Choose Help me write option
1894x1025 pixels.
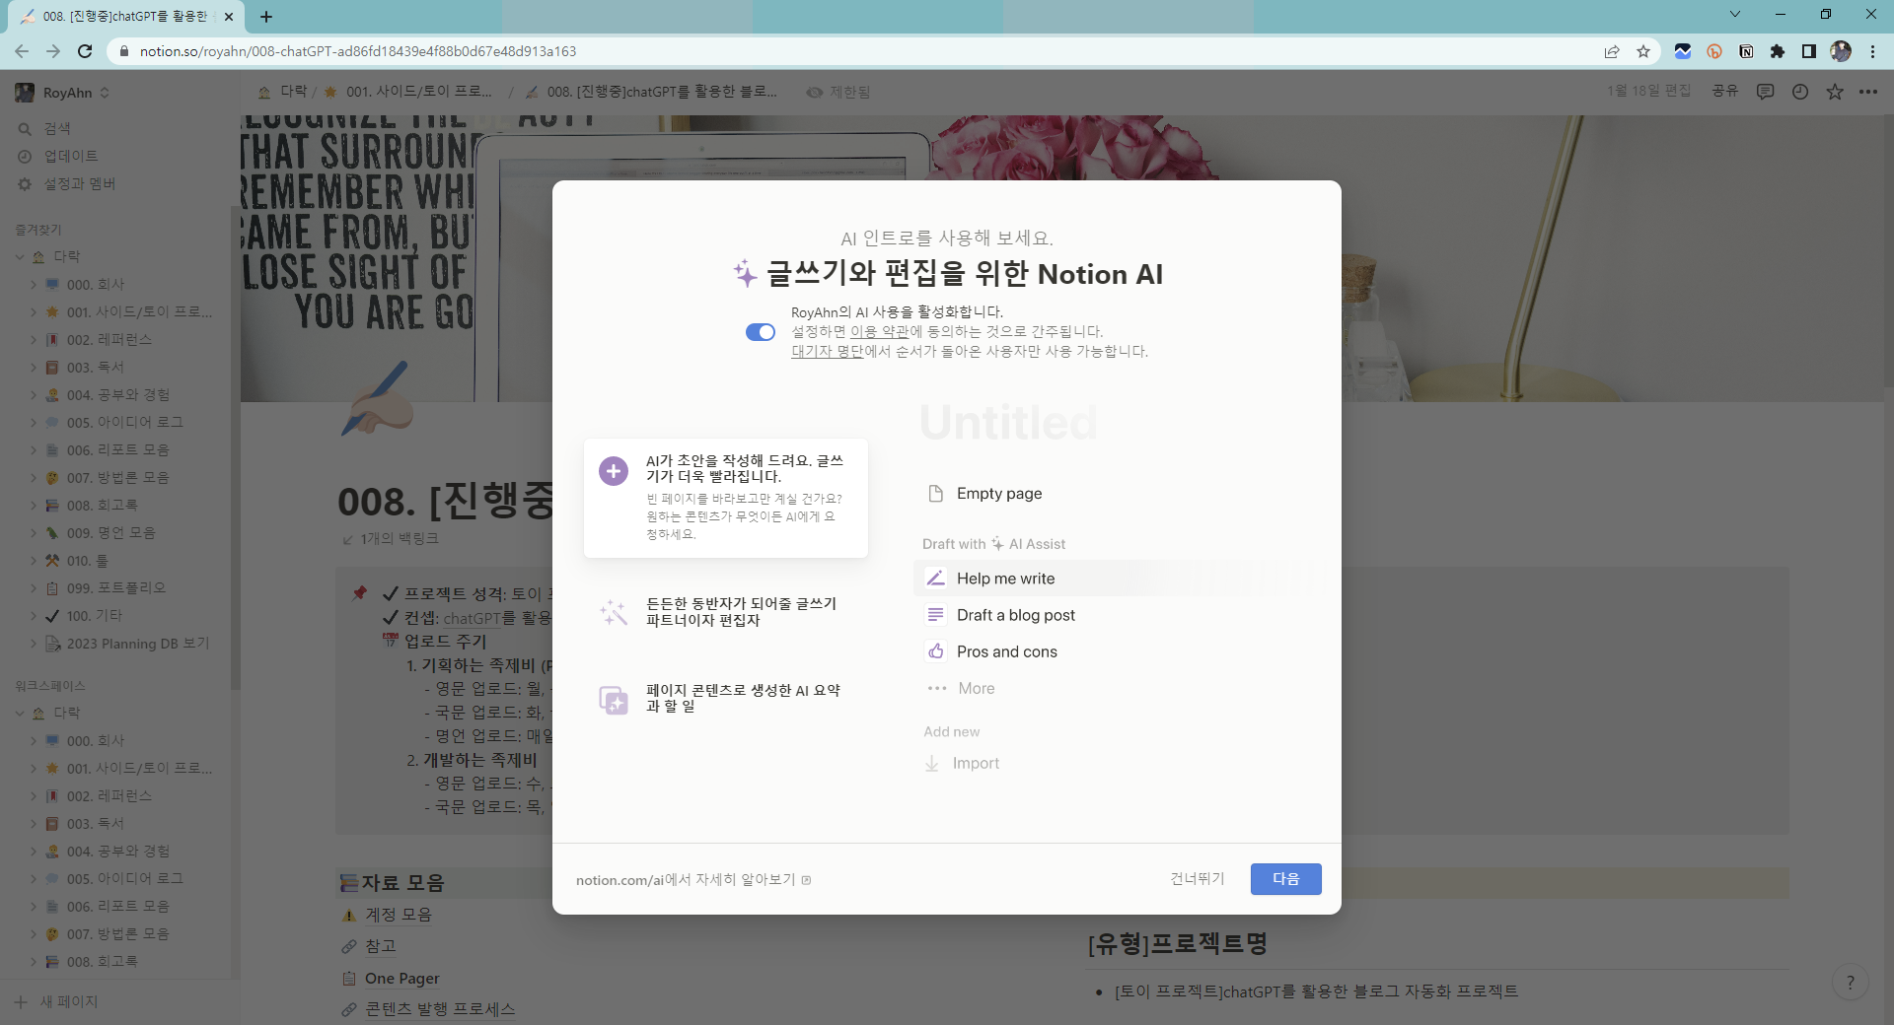point(1005,579)
